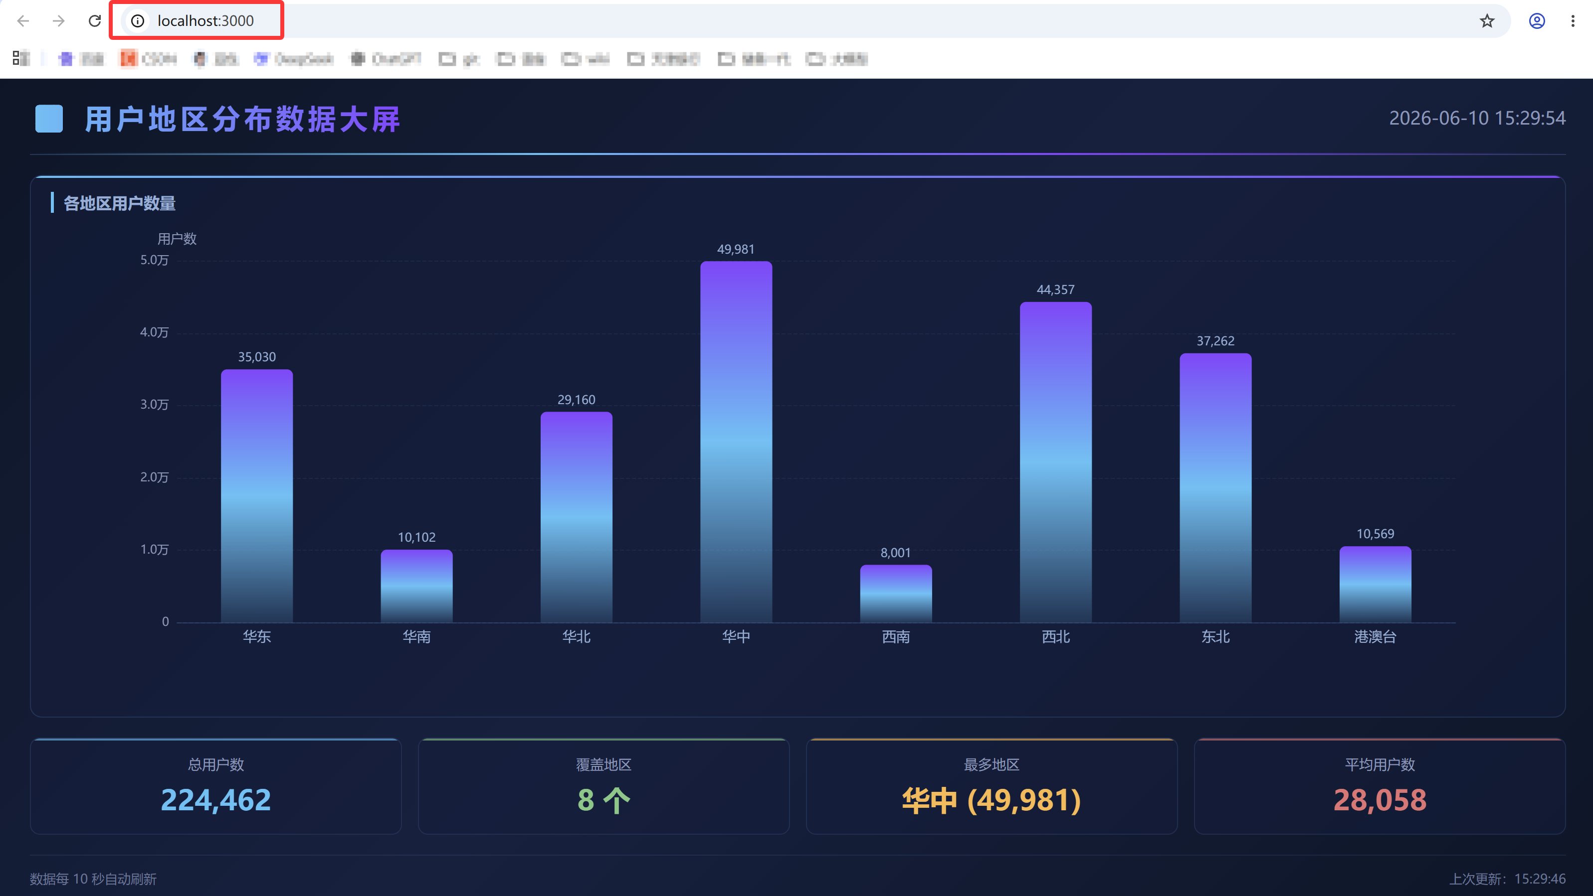The width and height of the screenshot is (1593, 896).
Task: View site information icon in address bar
Action: pyautogui.click(x=137, y=21)
